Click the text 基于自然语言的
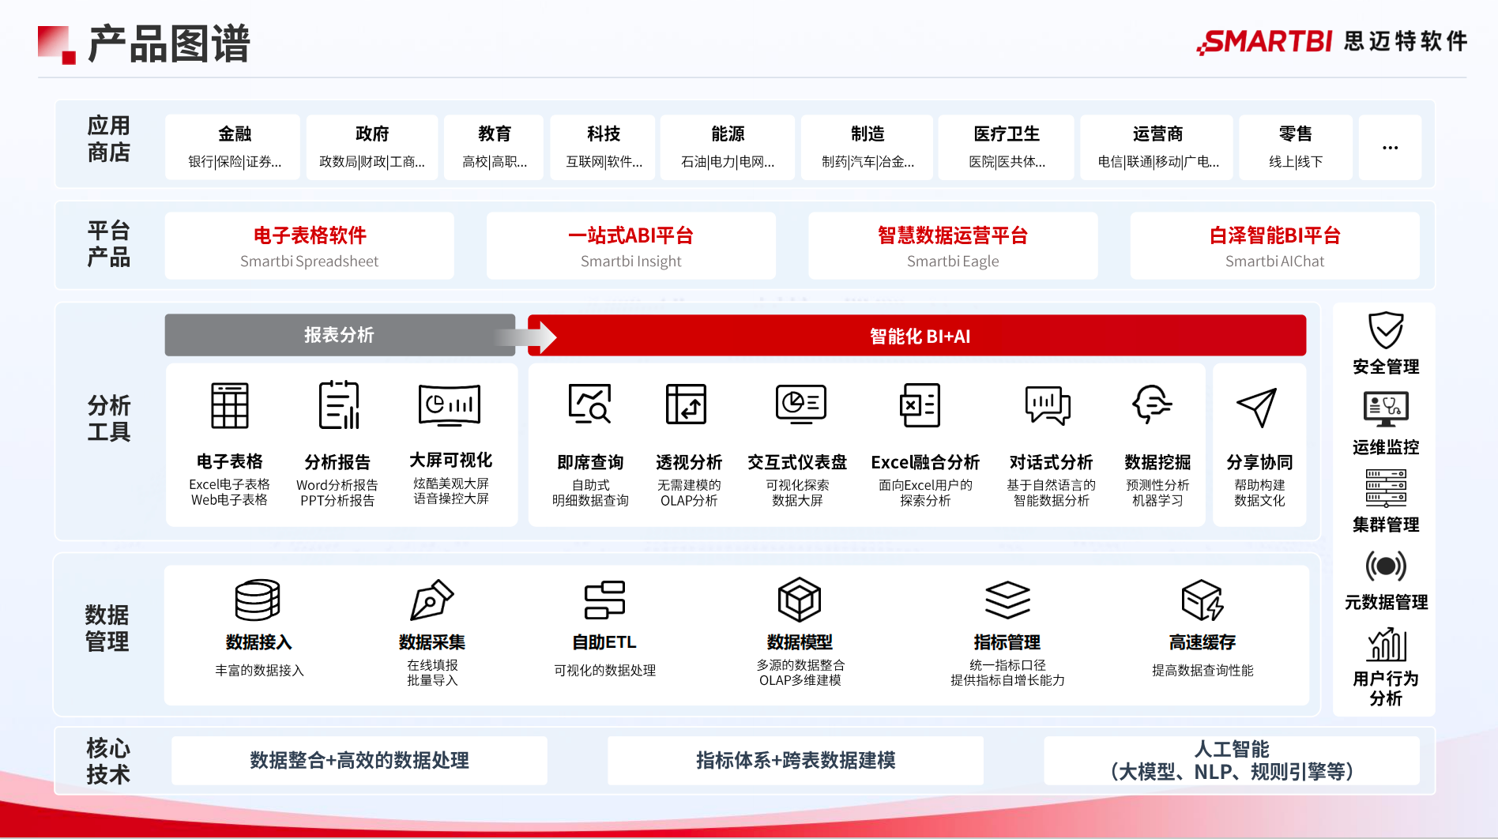Screen dimensions: 1498x839 pos(1051,485)
